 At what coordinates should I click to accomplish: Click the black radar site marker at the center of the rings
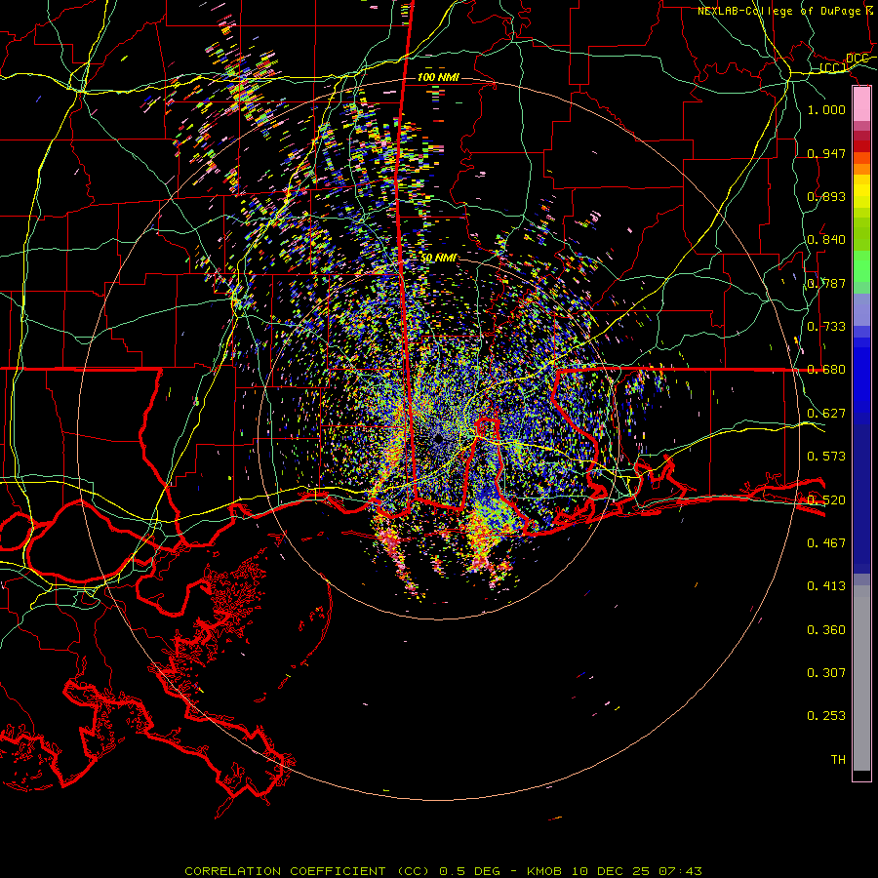tap(438, 438)
